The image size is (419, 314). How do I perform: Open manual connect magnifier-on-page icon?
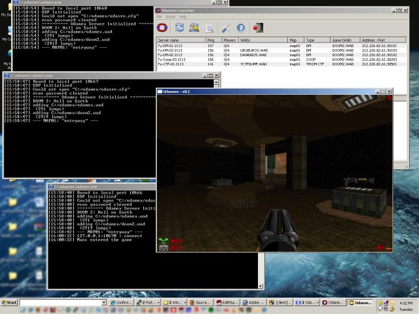[x=209, y=27]
